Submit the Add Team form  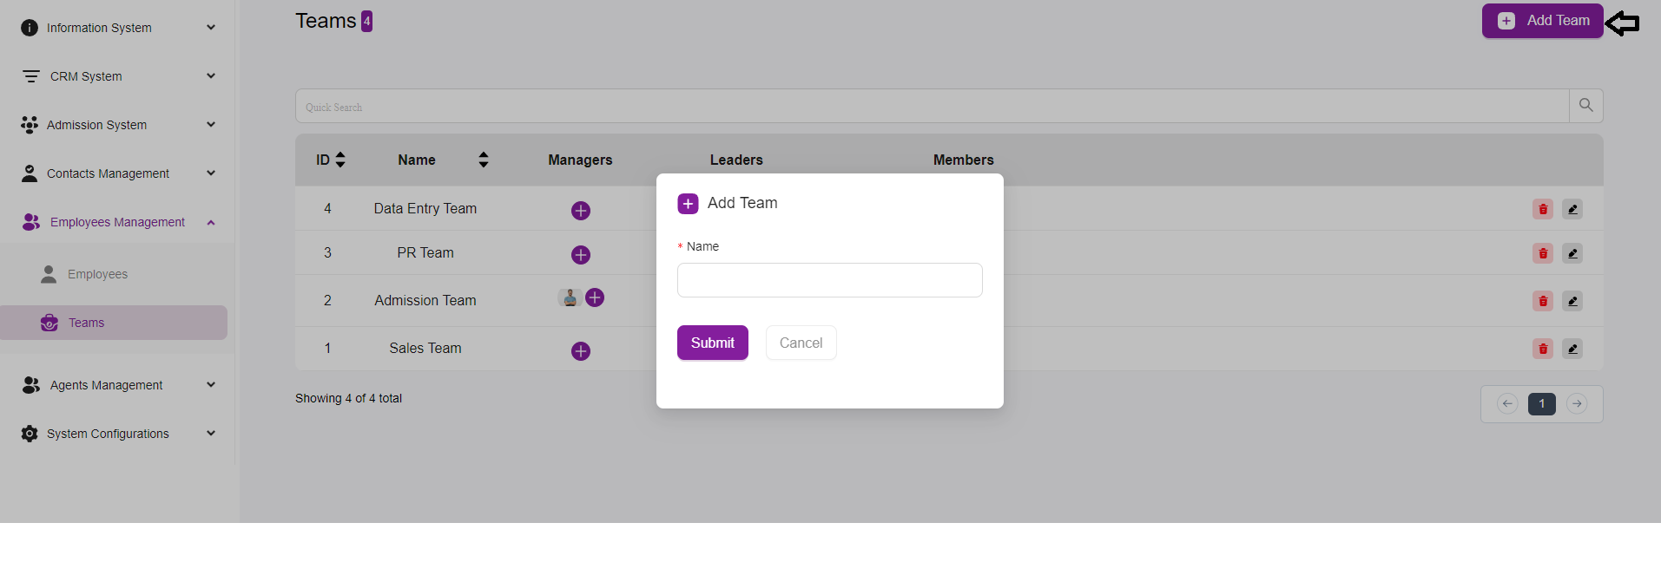[x=712, y=343]
